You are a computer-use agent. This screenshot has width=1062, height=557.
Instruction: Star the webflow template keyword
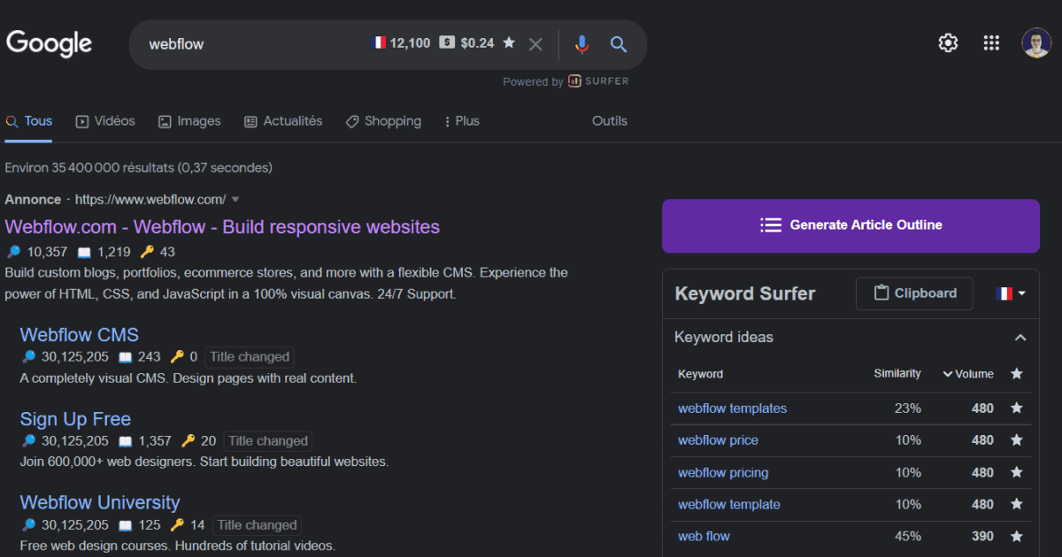(1017, 504)
